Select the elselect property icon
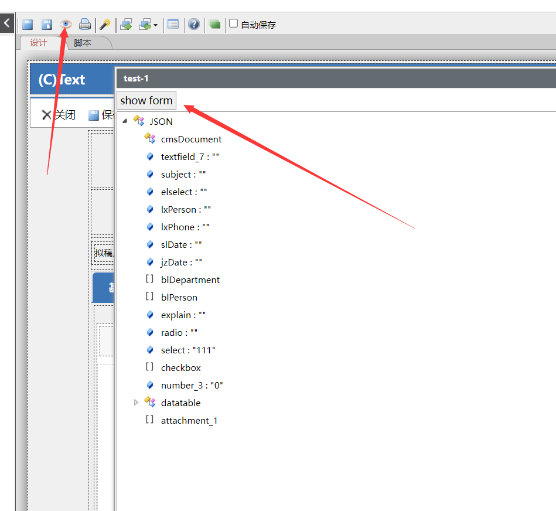Screen dimensions: 556x511 pyautogui.click(x=150, y=192)
